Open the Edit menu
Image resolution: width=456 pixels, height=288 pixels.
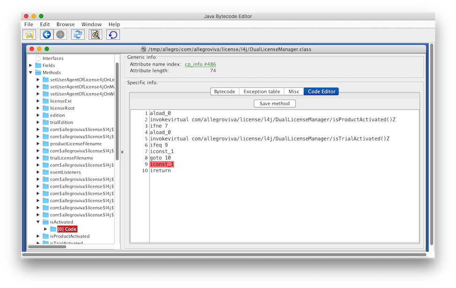coord(45,24)
